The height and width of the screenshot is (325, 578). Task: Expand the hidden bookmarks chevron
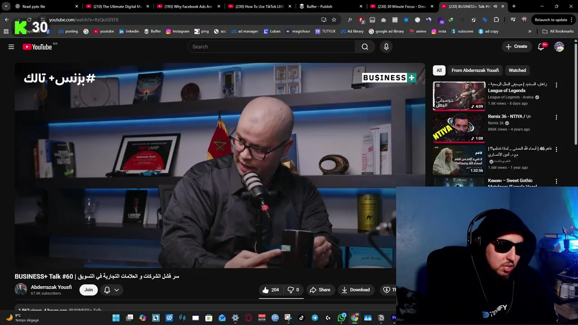pos(530,32)
